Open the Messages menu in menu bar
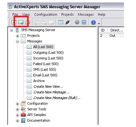This screenshot has width=136, height=127. pos(86,14)
